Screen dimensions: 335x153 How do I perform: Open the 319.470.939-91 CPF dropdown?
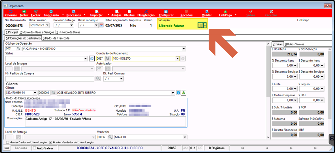tap(35, 93)
